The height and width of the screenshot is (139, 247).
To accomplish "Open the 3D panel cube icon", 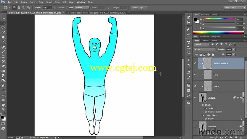I will (189, 103).
